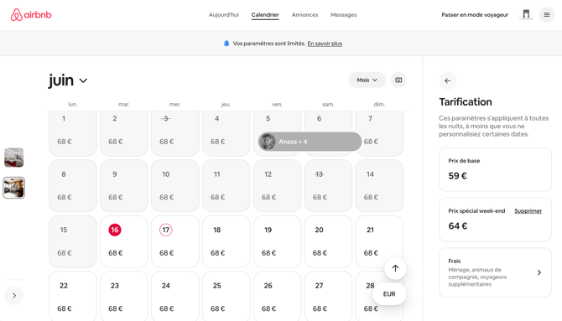Open the Frais section chevron
Image resolution: width=562 pixels, height=321 pixels.
click(x=539, y=272)
